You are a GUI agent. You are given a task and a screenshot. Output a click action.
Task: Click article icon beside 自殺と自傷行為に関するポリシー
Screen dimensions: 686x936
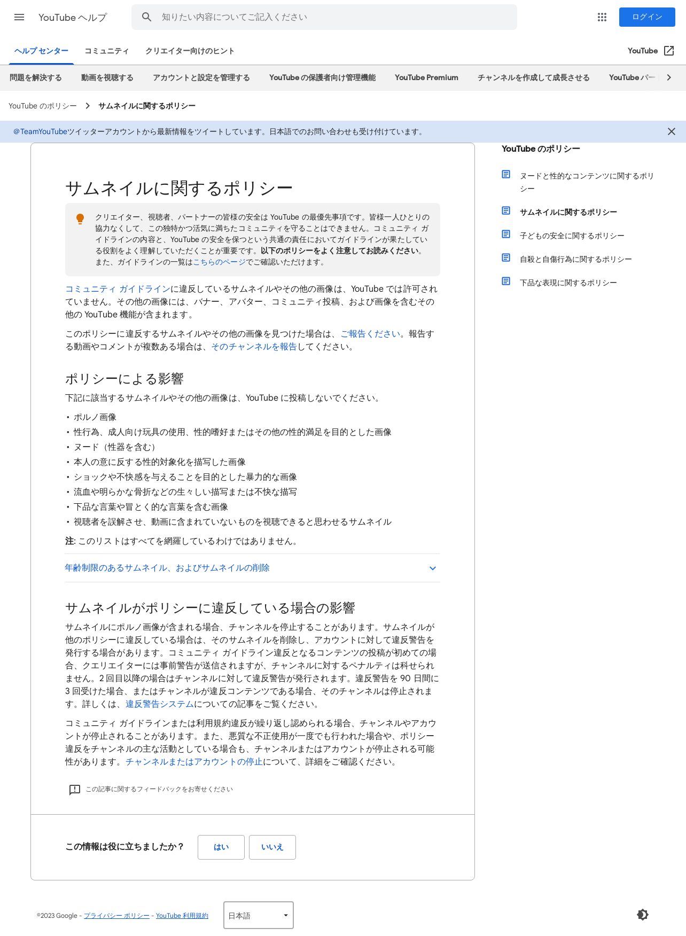(506, 258)
